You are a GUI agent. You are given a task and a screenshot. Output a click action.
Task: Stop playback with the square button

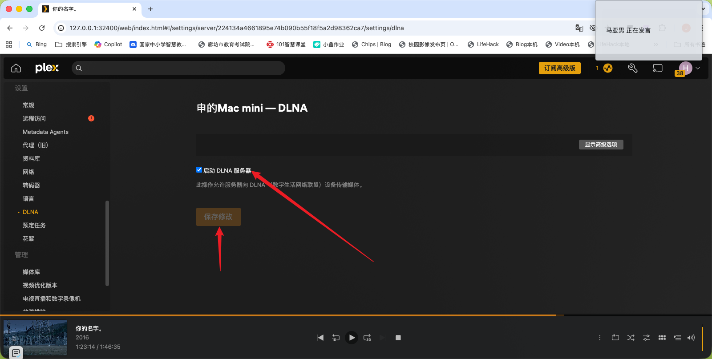398,338
